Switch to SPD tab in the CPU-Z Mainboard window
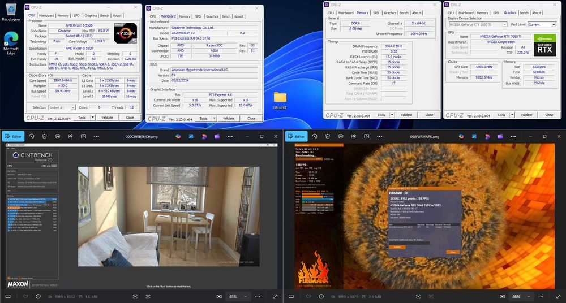566x303 pixels. coord(198,16)
